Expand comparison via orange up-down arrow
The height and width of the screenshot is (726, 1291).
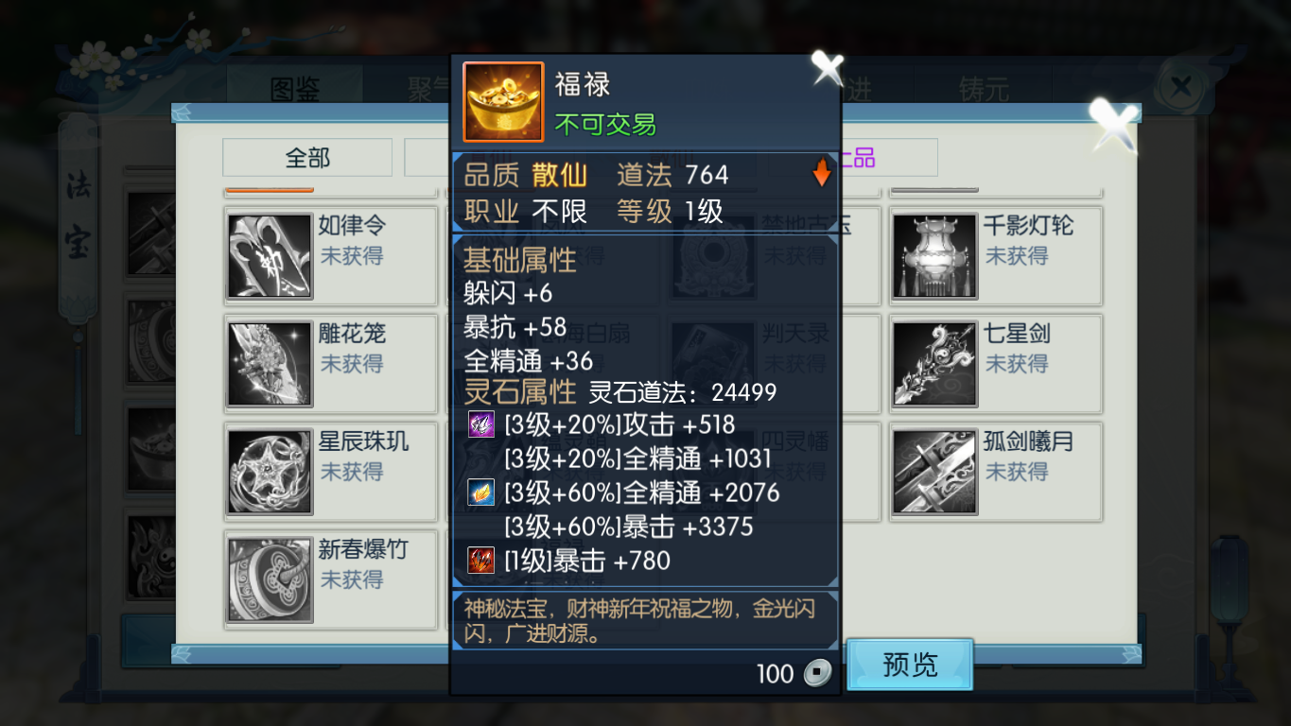[x=821, y=173]
